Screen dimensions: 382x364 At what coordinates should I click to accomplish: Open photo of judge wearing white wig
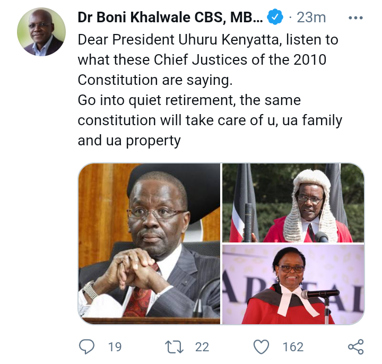pyautogui.click(x=293, y=203)
